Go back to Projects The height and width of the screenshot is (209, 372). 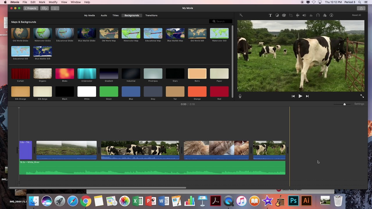31,8
